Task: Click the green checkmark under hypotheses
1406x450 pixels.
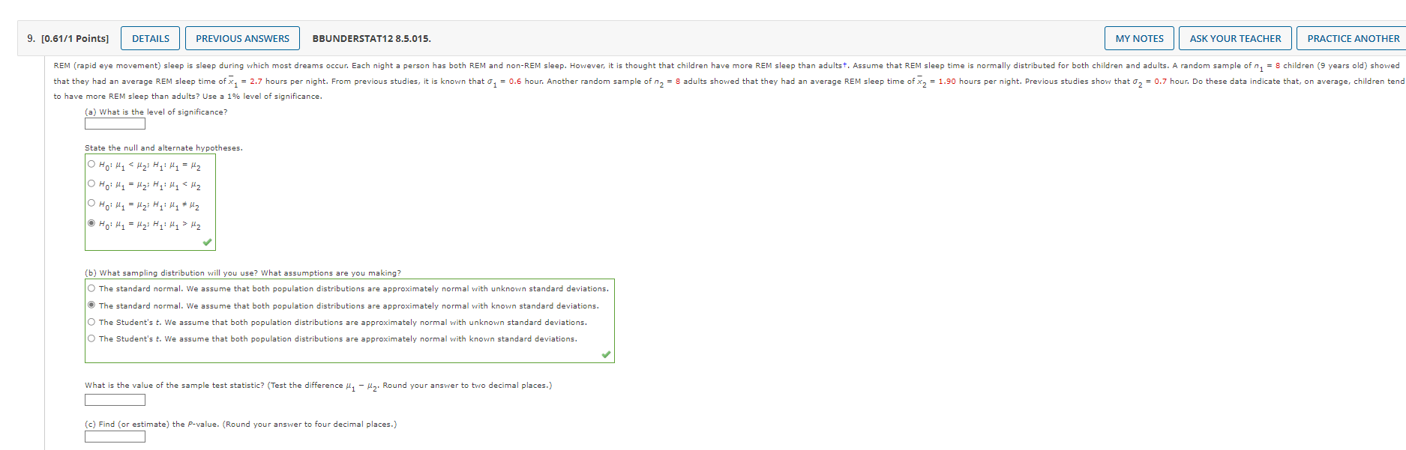Action: [208, 242]
